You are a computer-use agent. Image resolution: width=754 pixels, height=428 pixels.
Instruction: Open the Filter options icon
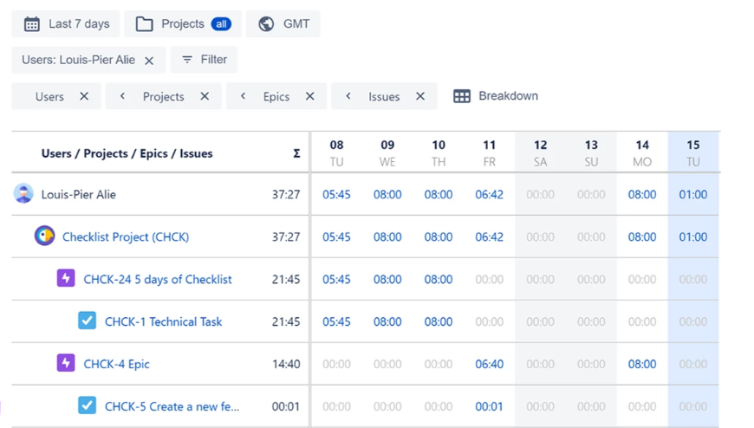tap(187, 60)
